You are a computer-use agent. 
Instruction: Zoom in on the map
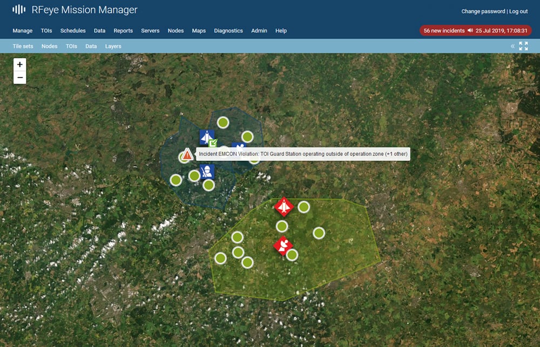point(20,64)
